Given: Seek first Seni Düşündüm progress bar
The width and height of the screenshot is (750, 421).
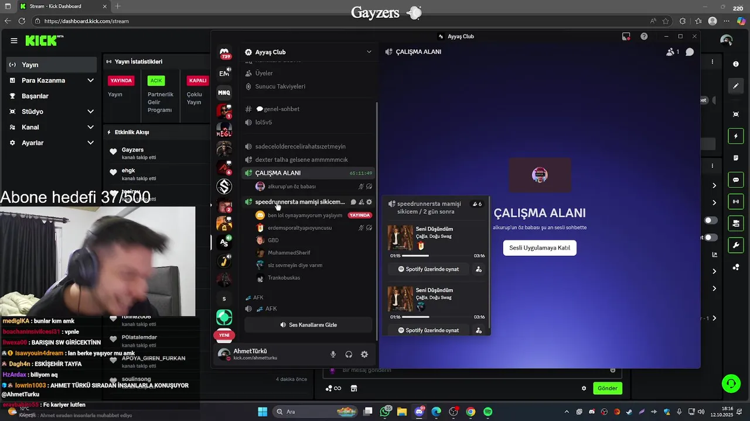Looking at the screenshot, I should pos(437,256).
